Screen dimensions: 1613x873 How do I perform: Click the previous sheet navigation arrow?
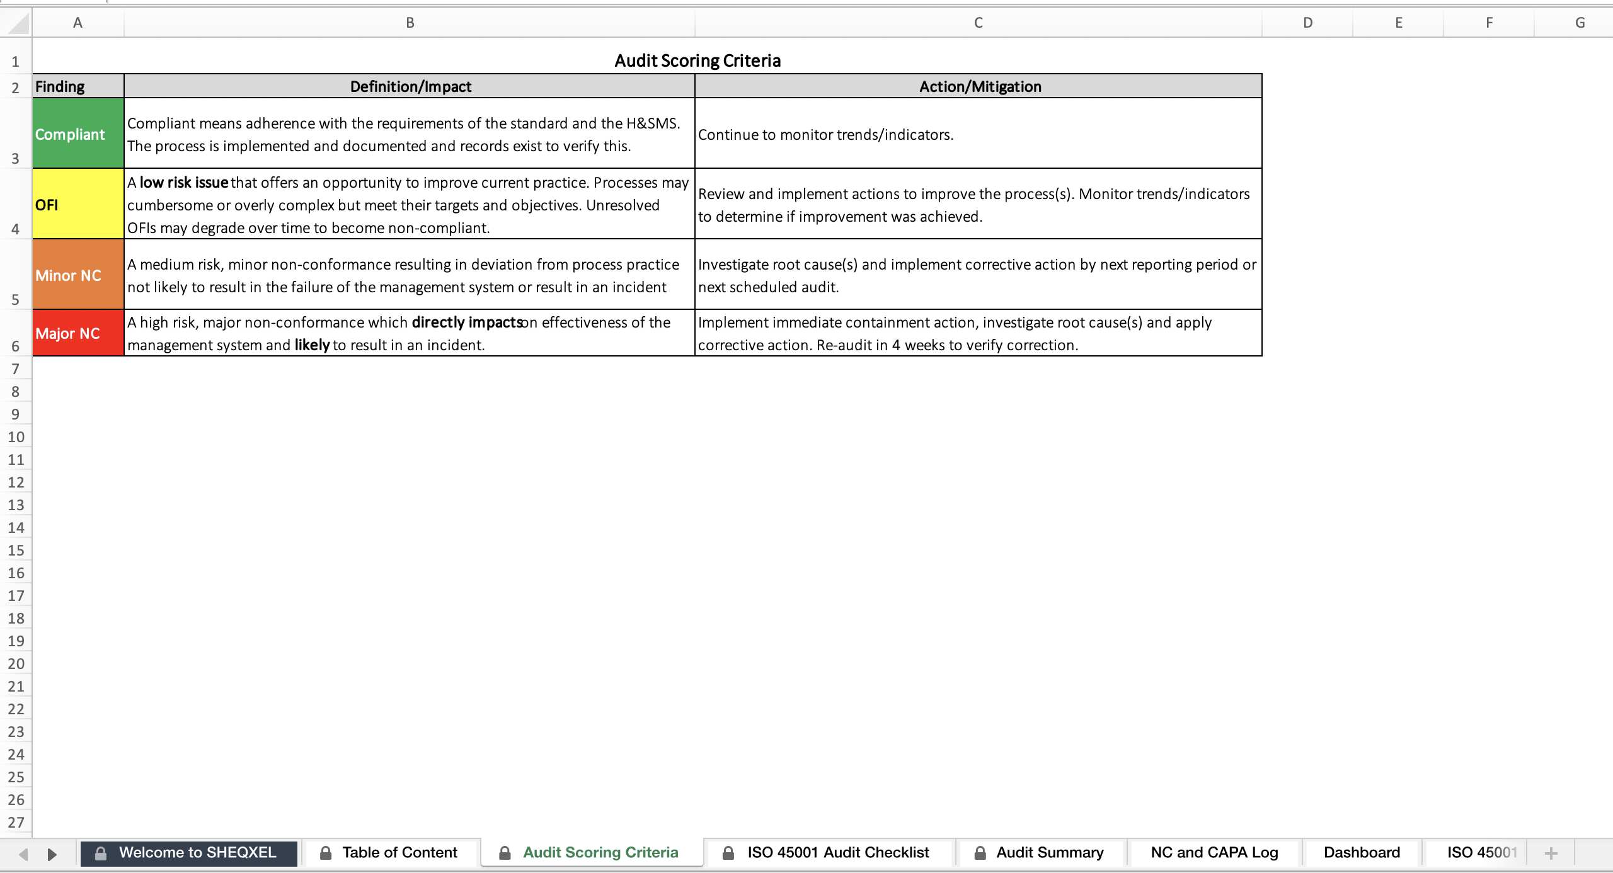[x=23, y=854]
